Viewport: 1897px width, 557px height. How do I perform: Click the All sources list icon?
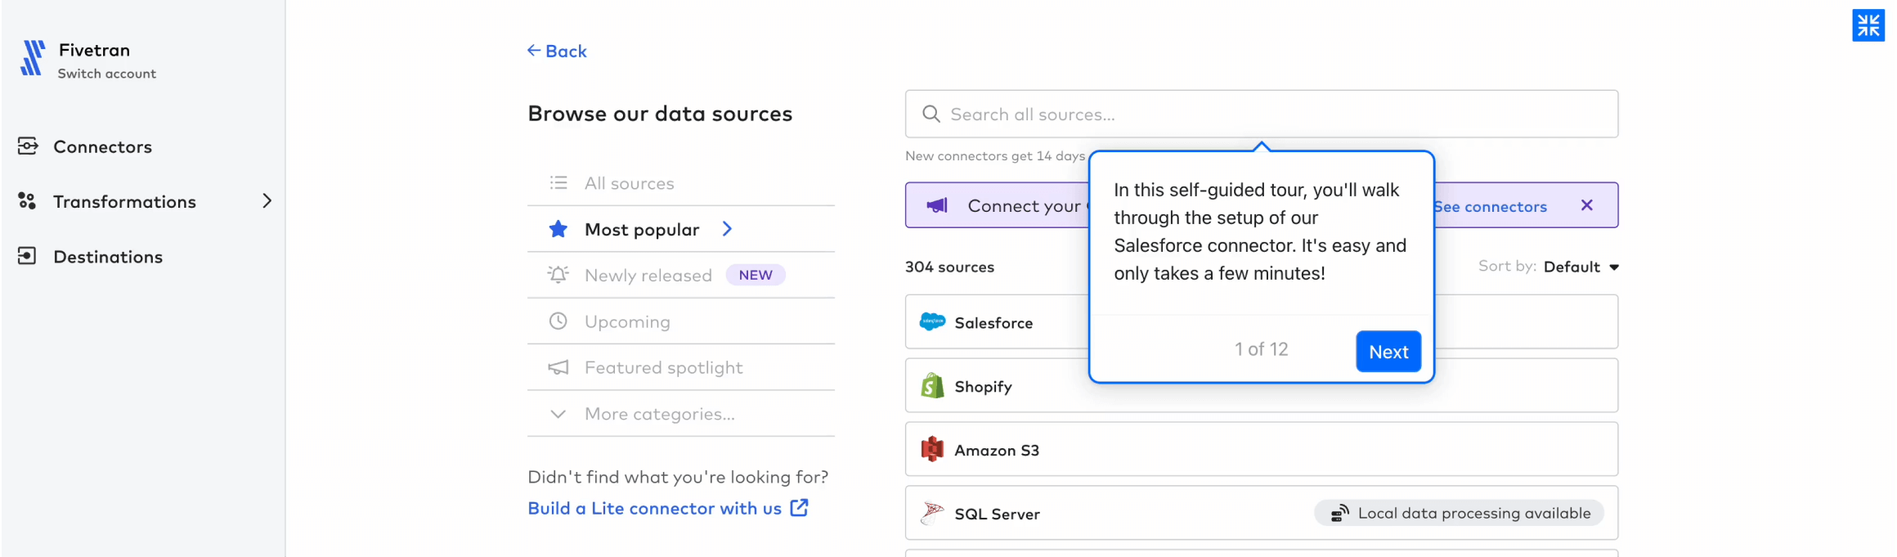pos(558,182)
